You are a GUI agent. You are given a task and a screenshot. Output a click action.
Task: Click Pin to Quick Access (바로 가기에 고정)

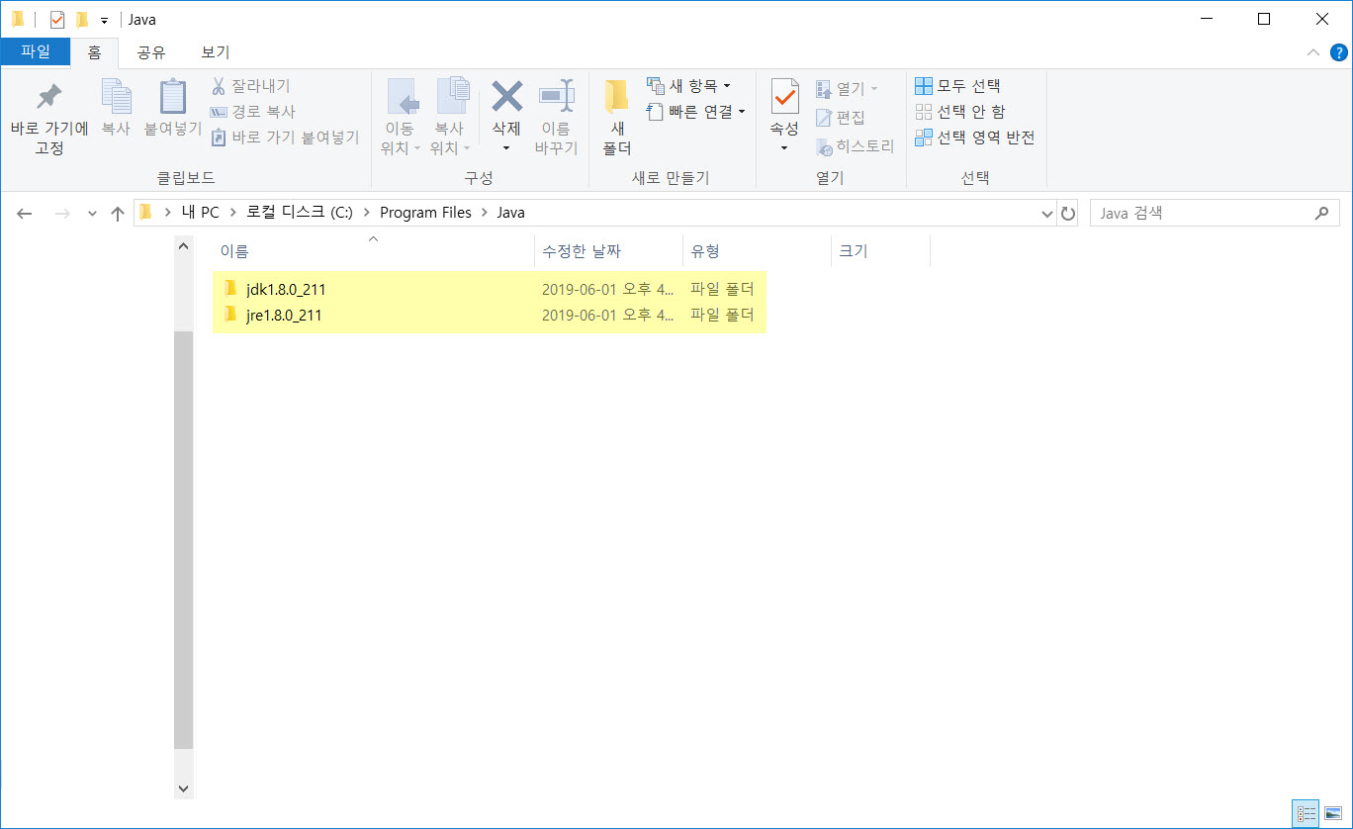pyautogui.click(x=48, y=117)
